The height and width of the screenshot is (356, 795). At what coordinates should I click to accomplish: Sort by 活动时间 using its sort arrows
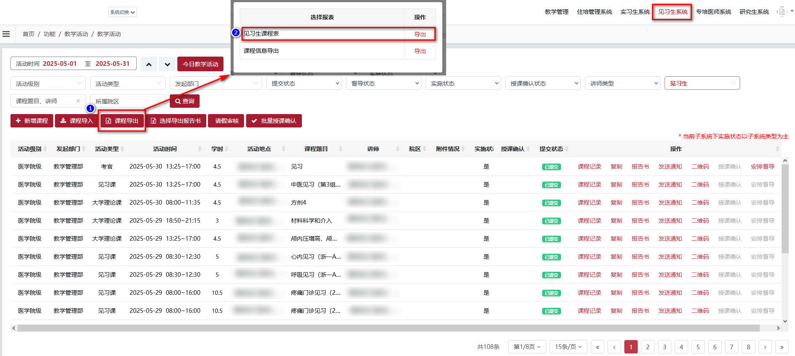click(200, 149)
